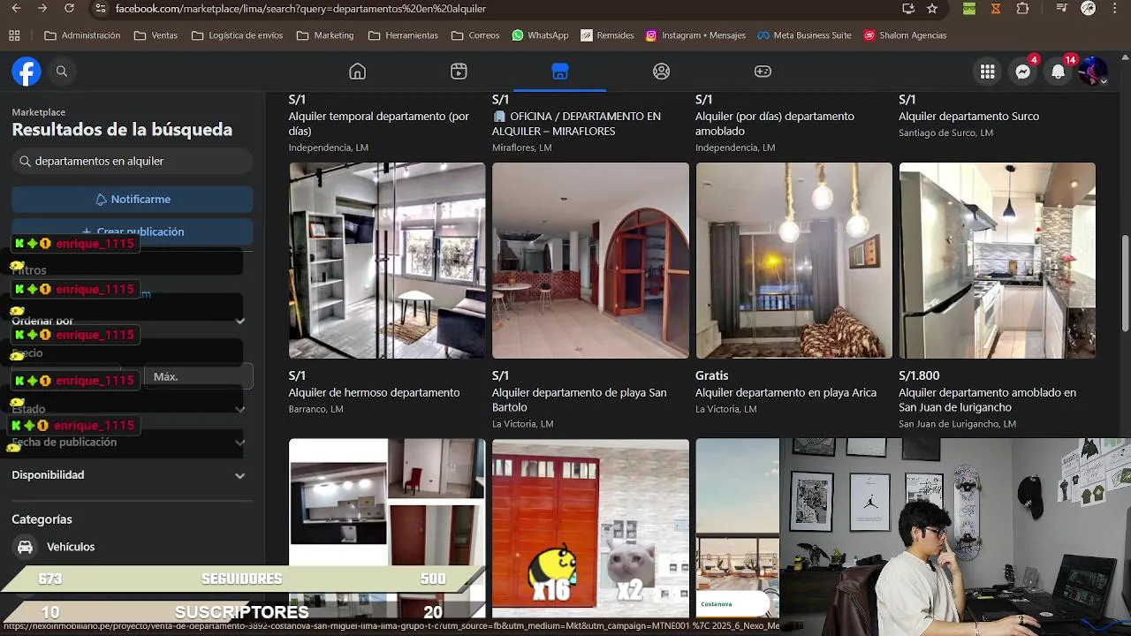The height and width of the screenshot is (636, 1131).
Task: Click the Crear publicación button
Action: 133,231
